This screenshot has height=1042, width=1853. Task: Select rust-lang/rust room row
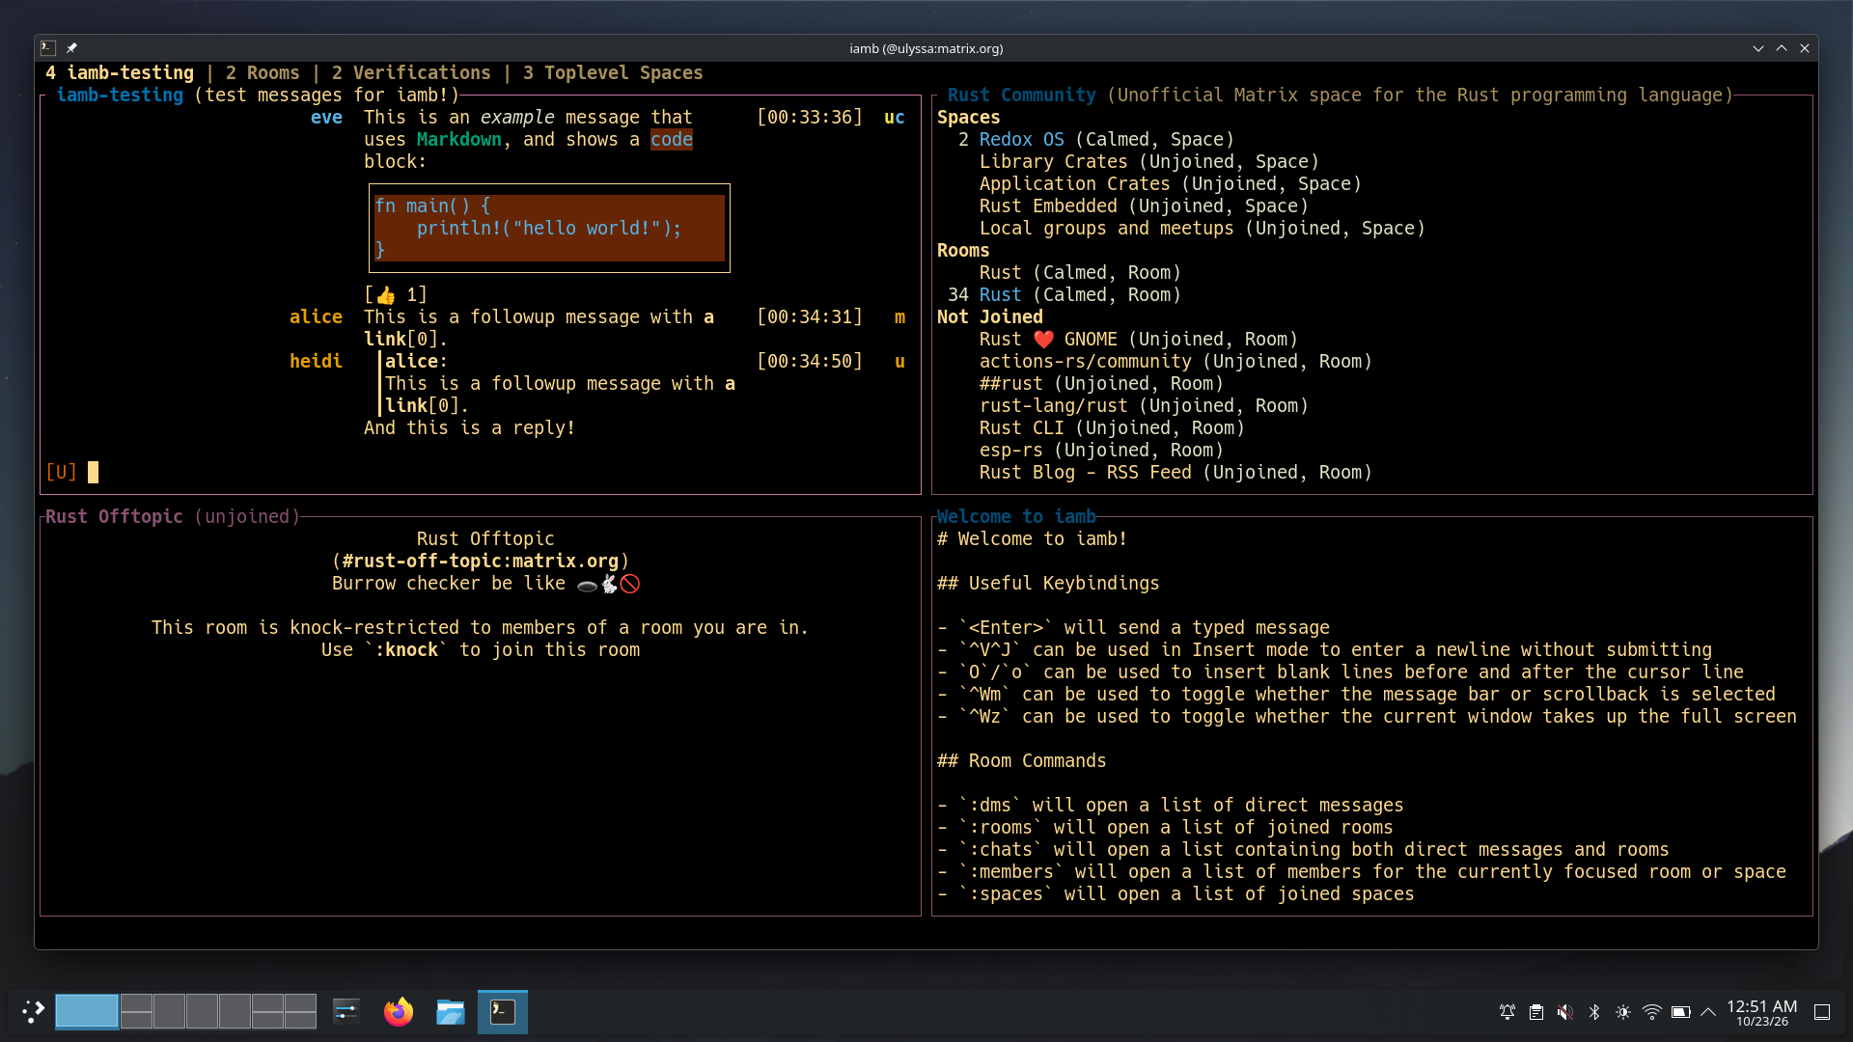coord(1144,405)
